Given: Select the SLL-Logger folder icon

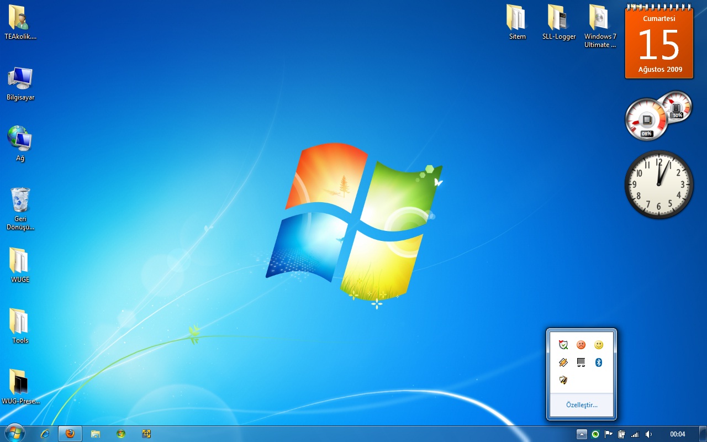Looking at the screenshot, I should 559,23.
